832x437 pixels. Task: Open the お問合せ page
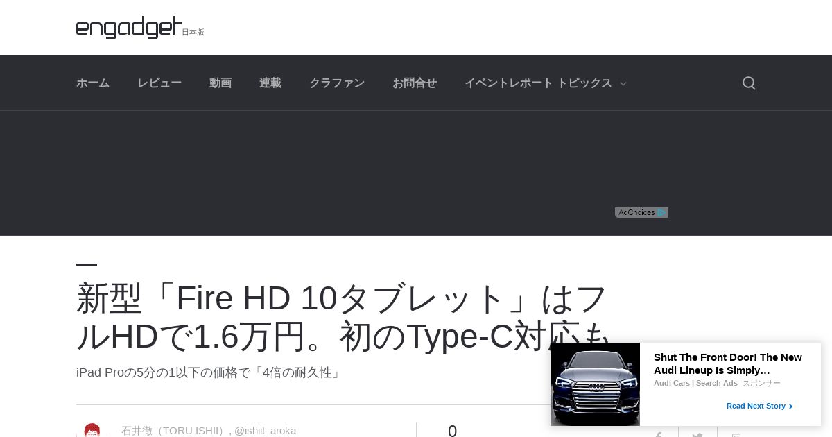point(415,83)
